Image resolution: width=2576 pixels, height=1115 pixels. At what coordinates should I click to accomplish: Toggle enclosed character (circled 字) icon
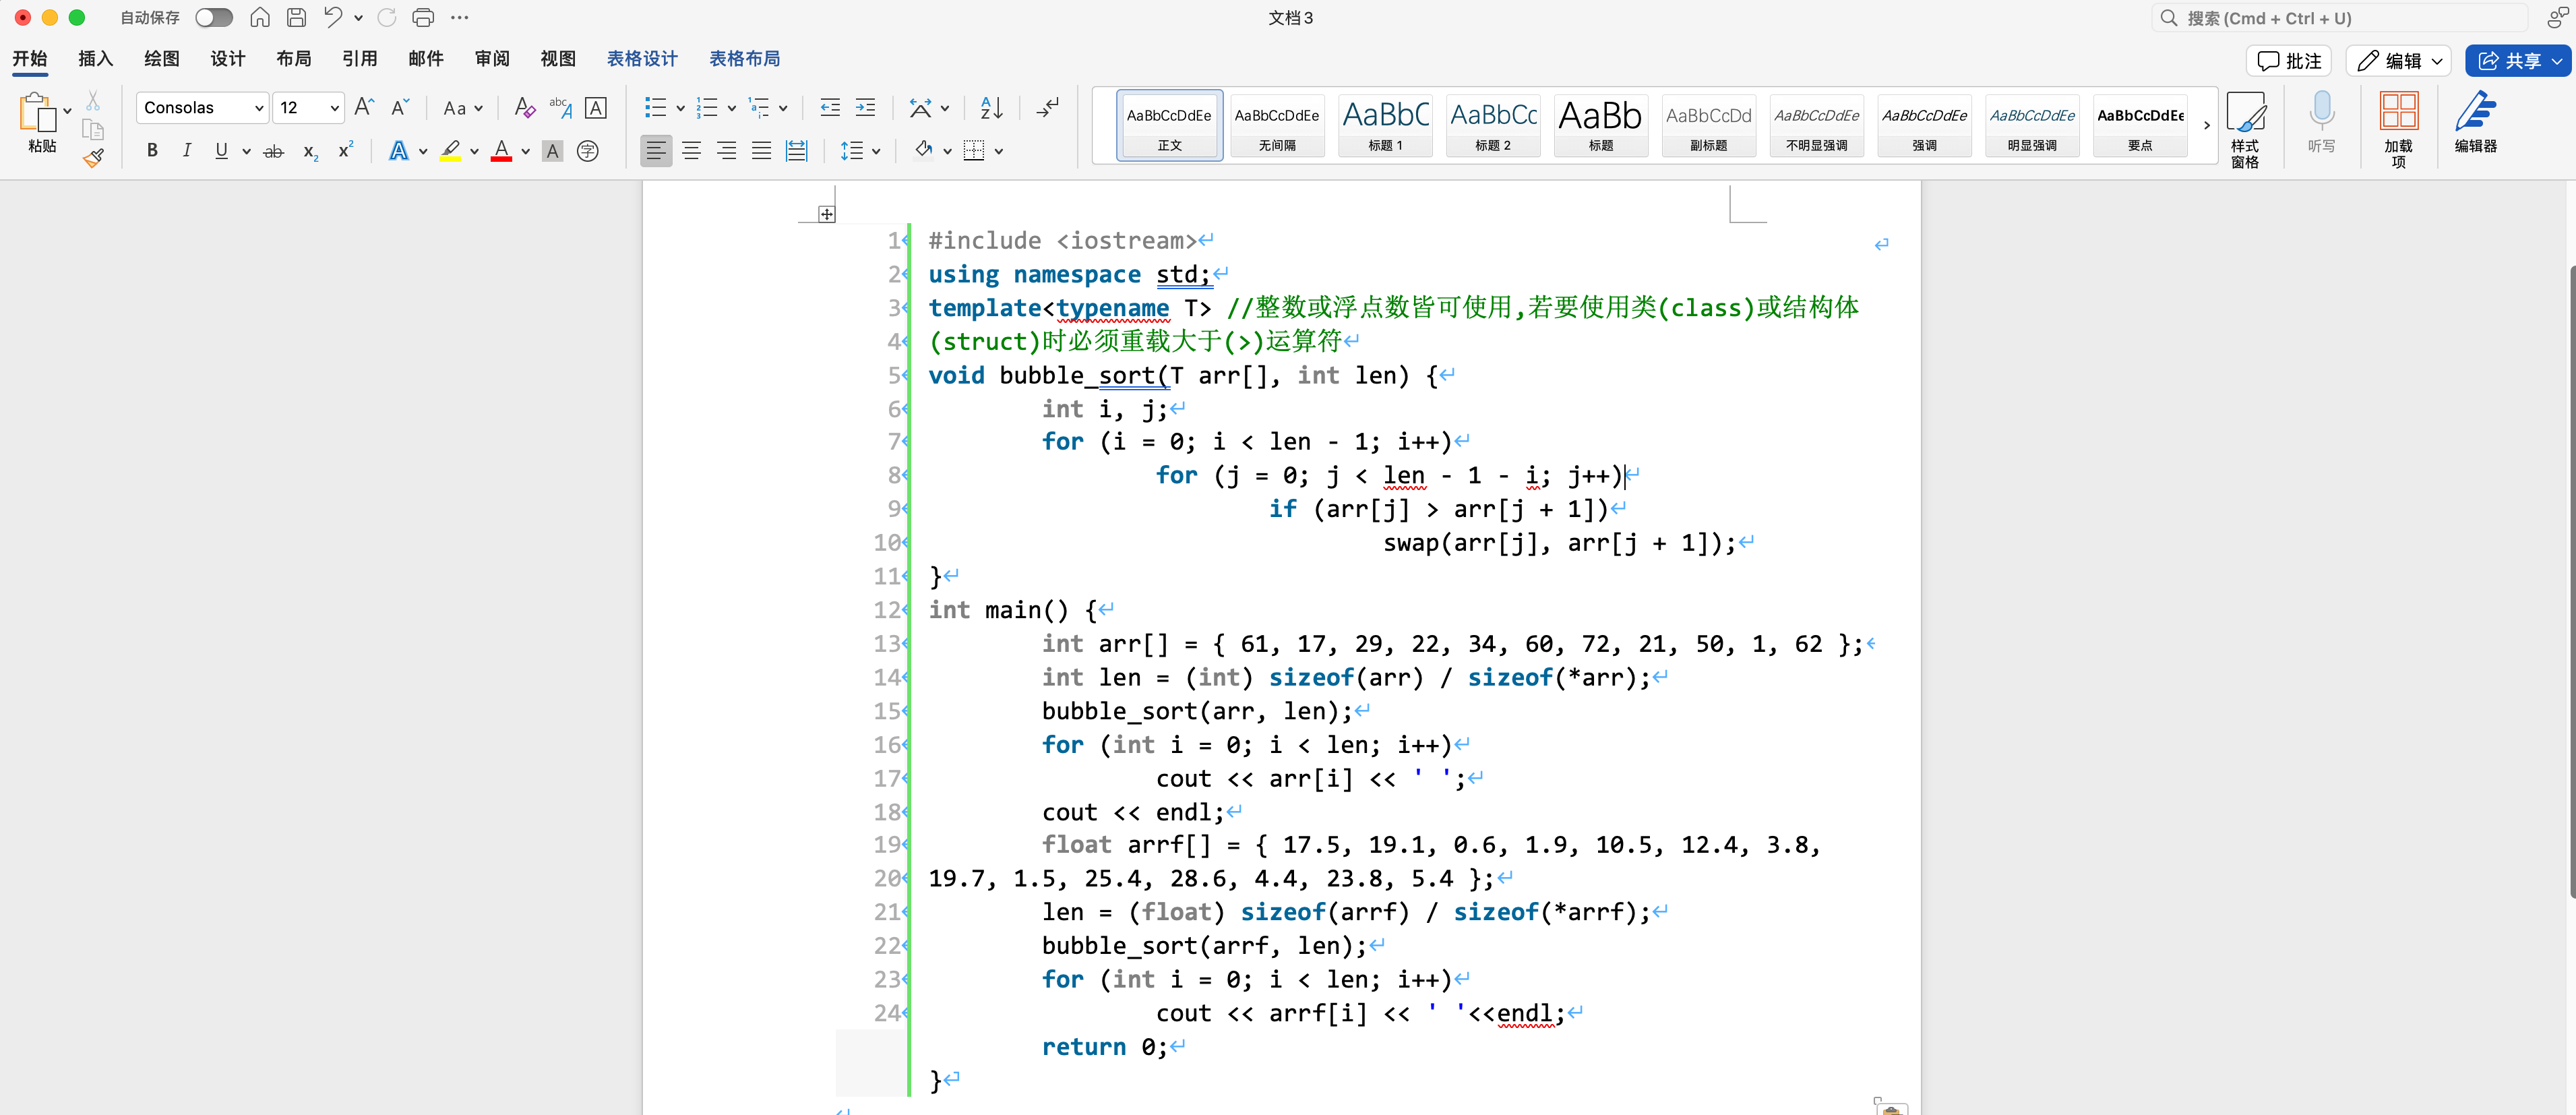[588, 151]
